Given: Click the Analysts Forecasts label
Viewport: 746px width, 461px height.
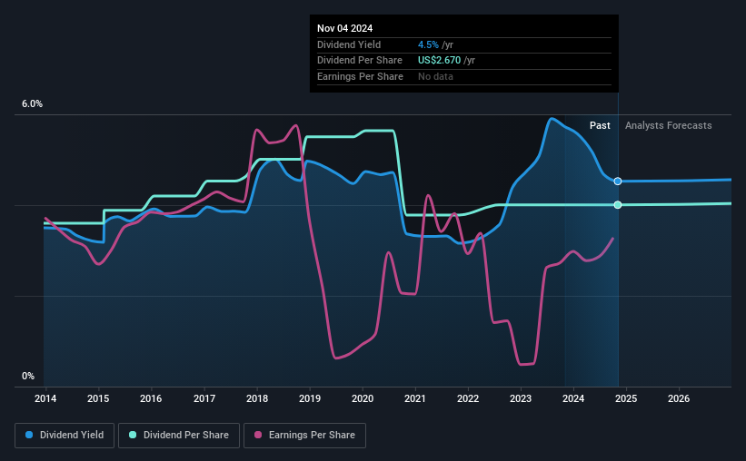Looking at the screenshot, I should (669, 125).
